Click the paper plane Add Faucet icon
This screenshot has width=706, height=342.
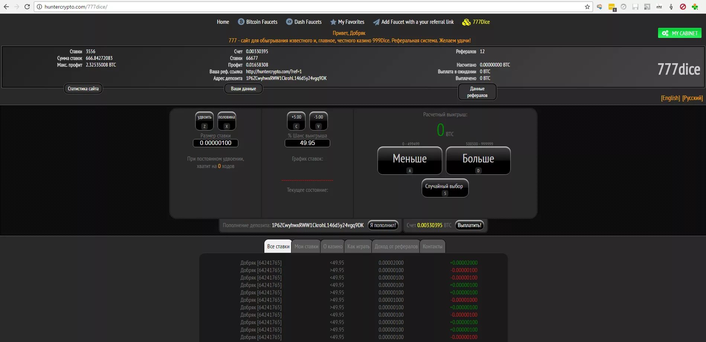tap(376, 22)
